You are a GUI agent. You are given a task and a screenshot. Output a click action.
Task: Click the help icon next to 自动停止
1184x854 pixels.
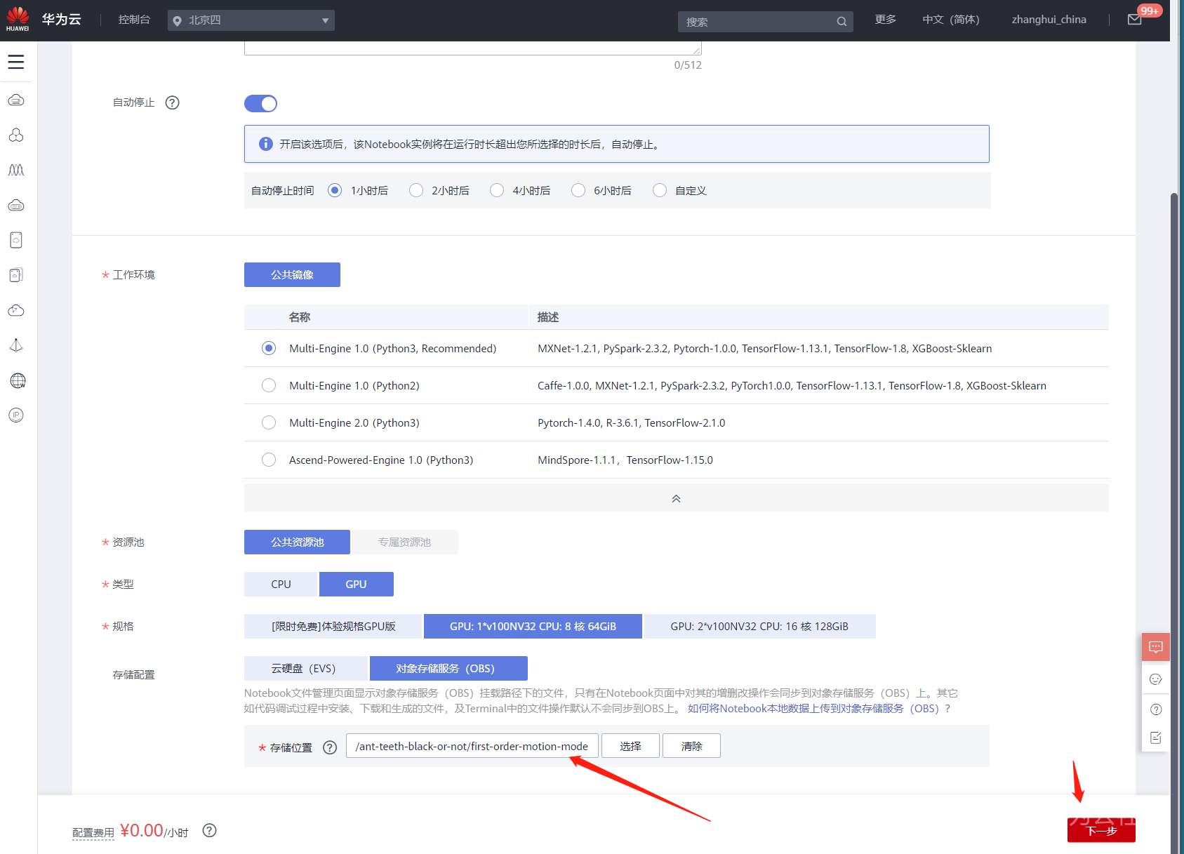tap(172, 102)
